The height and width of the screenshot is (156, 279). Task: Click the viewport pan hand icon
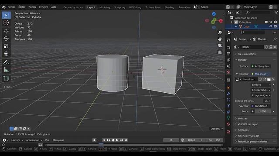pyautogui.click(x=220, y=39)
